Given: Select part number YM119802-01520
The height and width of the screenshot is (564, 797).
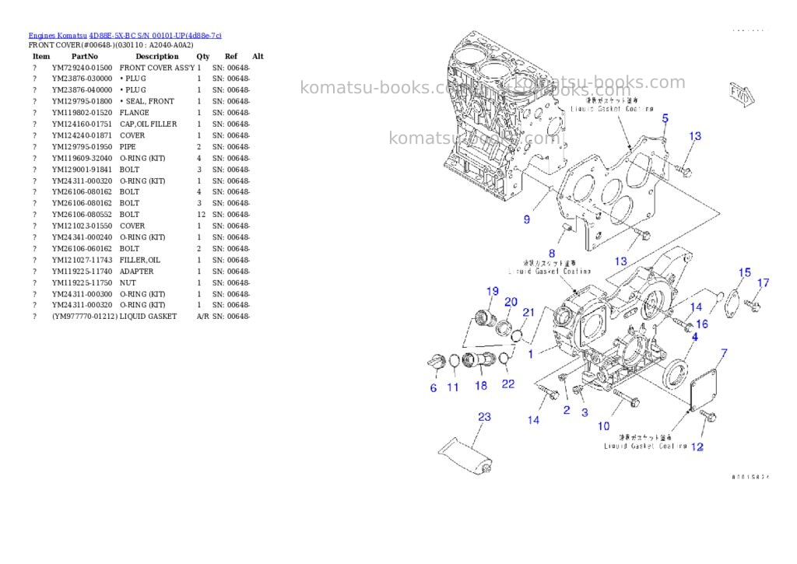Looking at the screenshot, I should pos(82,113).
